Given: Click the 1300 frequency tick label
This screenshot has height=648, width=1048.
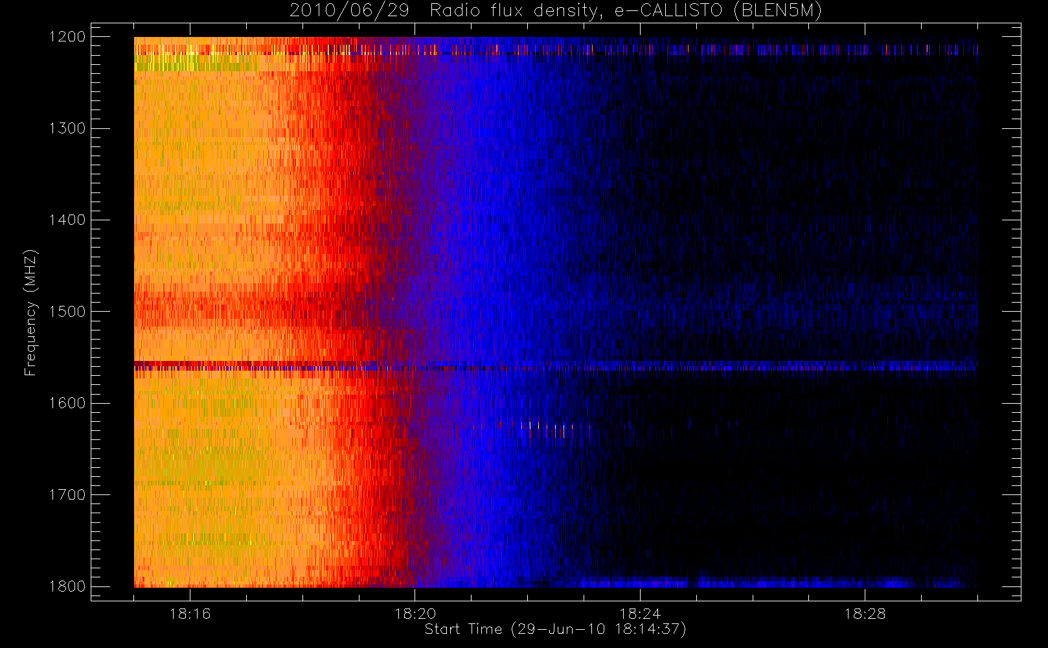Looking at the screenshot, I should (67, 128).
